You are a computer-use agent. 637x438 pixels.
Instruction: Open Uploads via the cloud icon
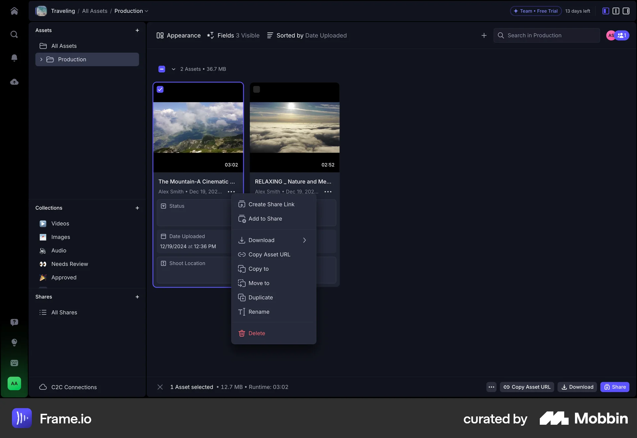click(14, 82)
